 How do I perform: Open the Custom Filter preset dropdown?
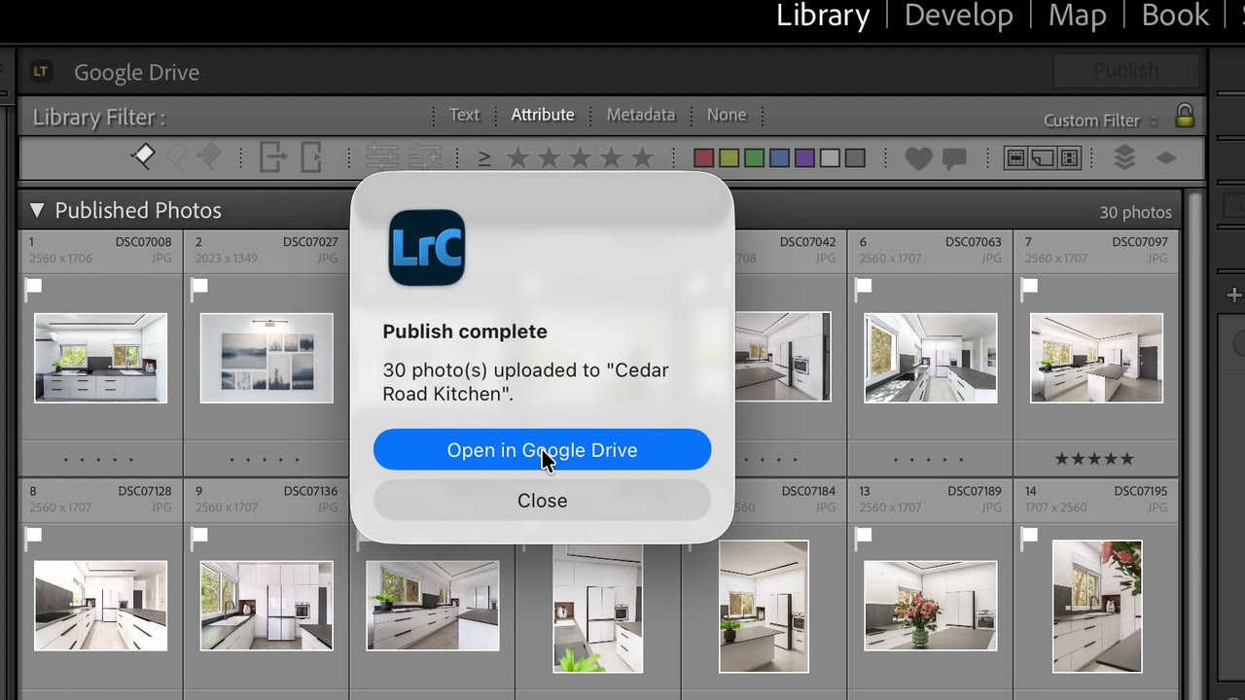(x=1101, y=121)
